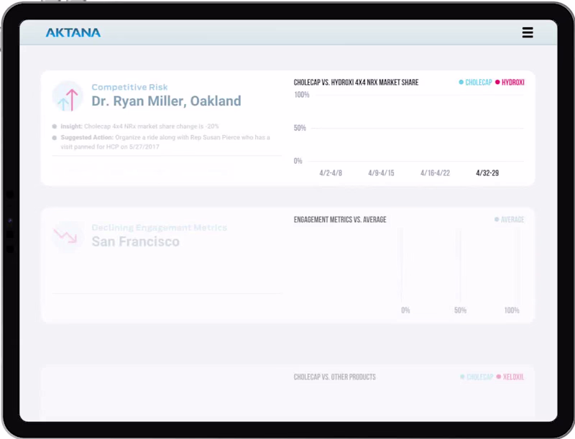The height and width of the screenshot is (439, 575).
Task: Click the Dr. Ryan Miller, Oakland heading
Action: tap(167, 101)
